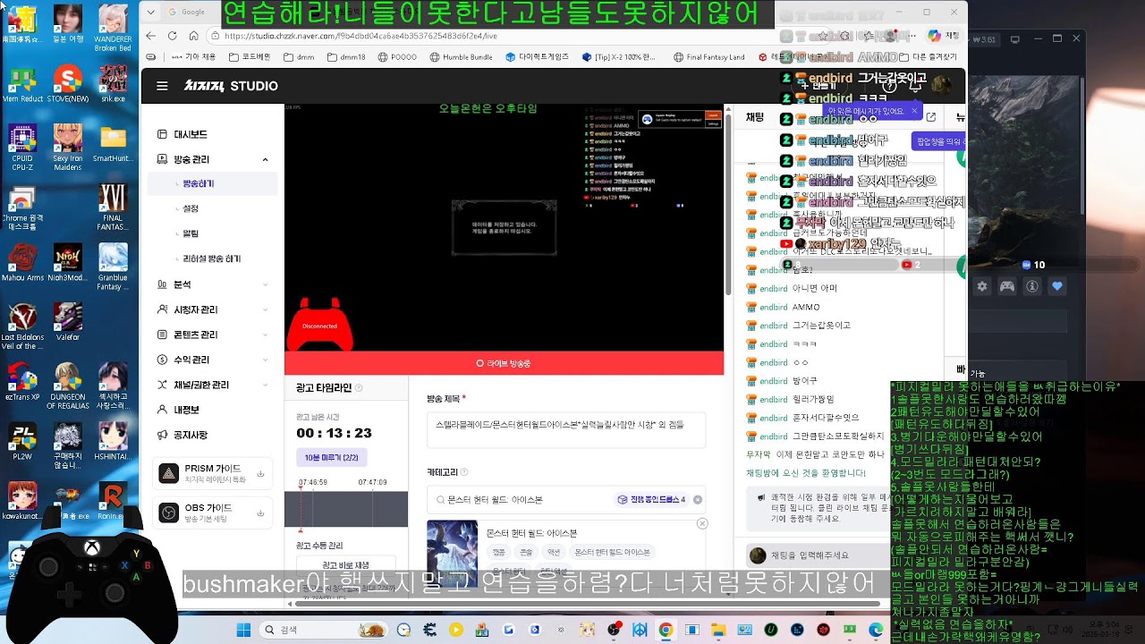This screenshot has height=644, width=1145.
Task: Open the SmartHunt folder on desktop
Action: coord(114,143)
